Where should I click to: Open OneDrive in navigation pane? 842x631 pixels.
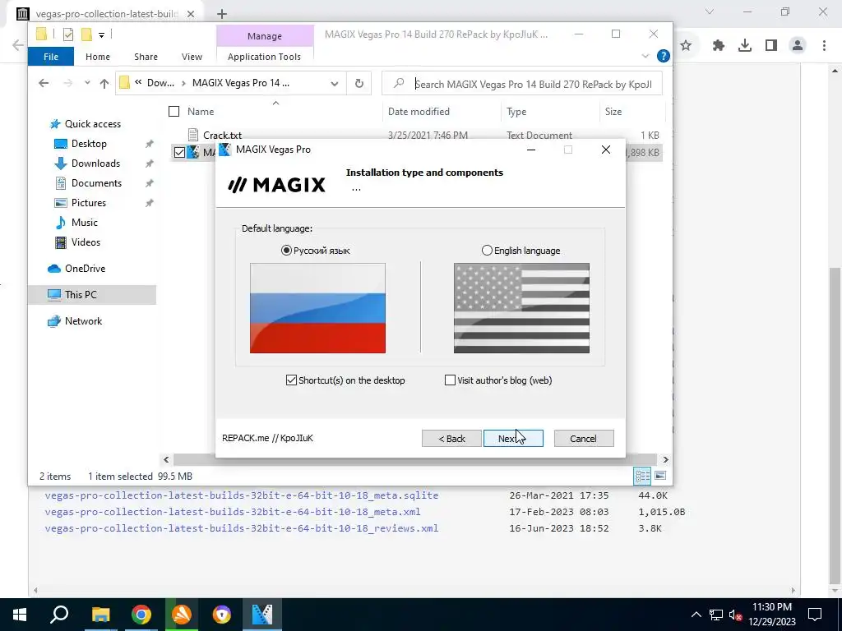85,269
